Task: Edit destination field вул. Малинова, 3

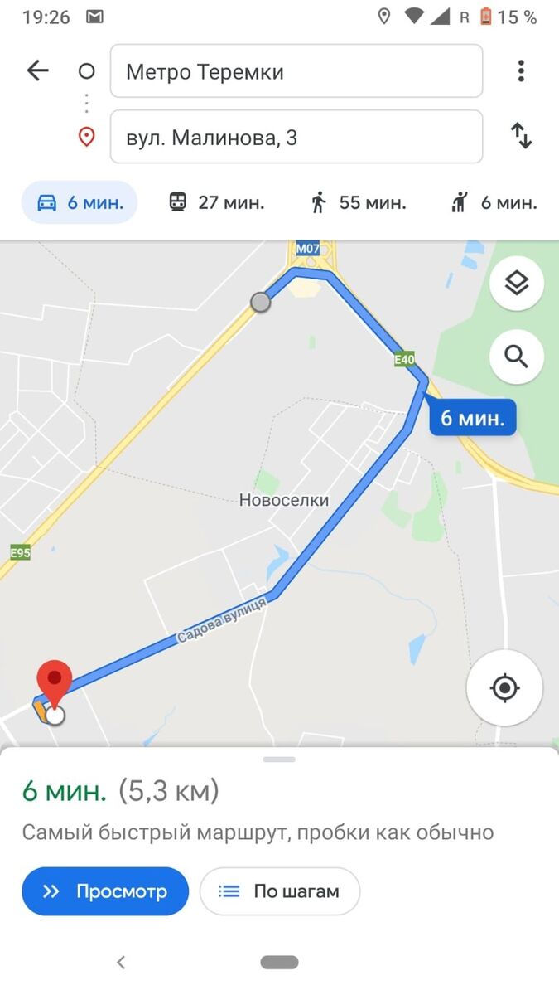Action: click(296, 137)
